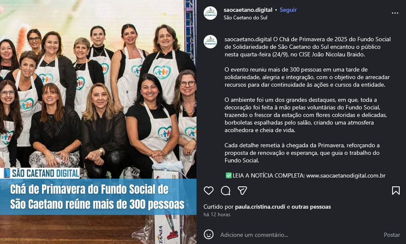The width and height of the screenshot is (406, 244).
Task: Show the list of outras pessoas likes
Action: [x=311, y=207]
